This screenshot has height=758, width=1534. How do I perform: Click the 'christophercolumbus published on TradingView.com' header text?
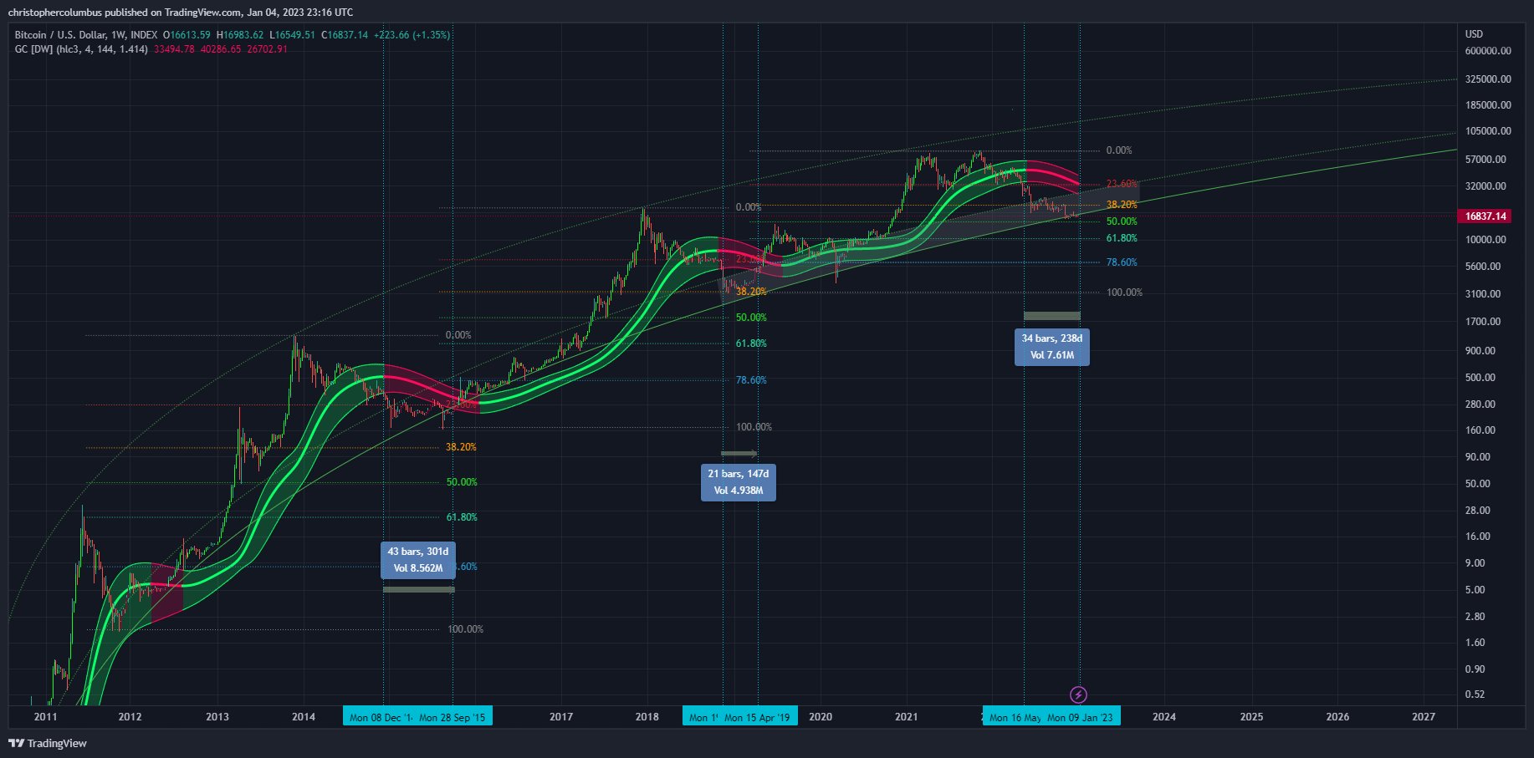tap(125, 13)
